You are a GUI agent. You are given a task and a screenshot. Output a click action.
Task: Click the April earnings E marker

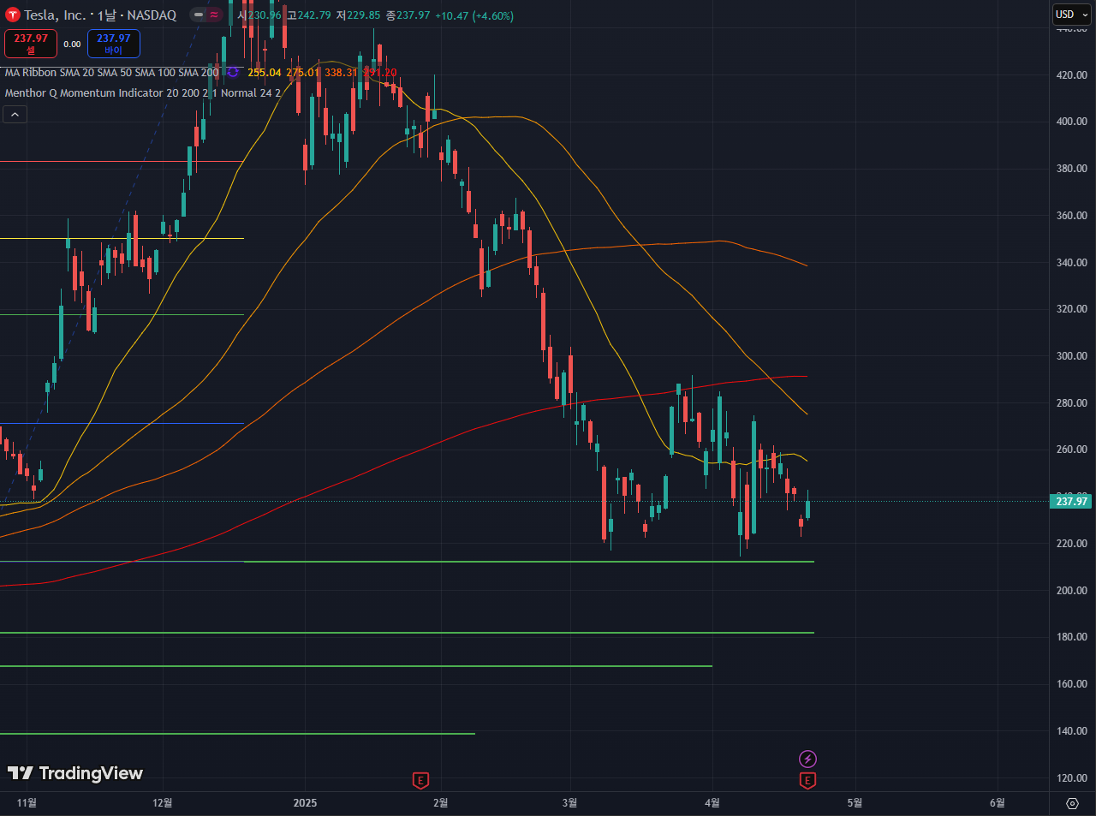click(807, 780)
